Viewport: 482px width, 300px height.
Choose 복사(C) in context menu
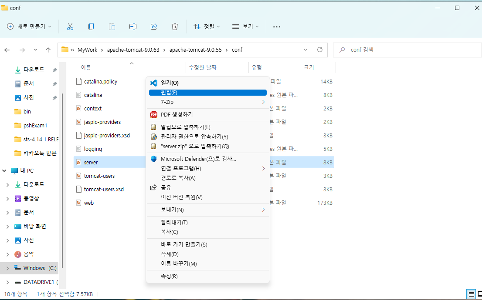coord(207,232)
